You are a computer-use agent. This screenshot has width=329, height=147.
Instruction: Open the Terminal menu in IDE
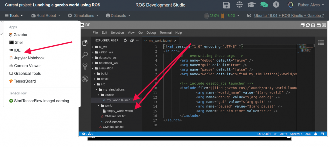166,33
